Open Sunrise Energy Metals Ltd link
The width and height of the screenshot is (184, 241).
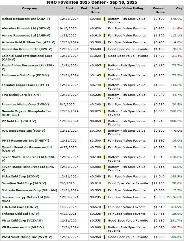(27, 199)
